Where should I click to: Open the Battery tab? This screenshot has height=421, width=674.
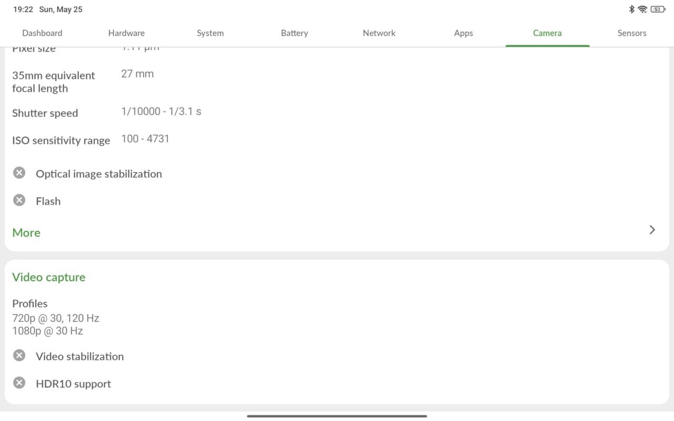[x=294, y=33]
